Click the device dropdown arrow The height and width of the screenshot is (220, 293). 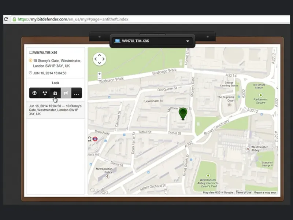188,41
